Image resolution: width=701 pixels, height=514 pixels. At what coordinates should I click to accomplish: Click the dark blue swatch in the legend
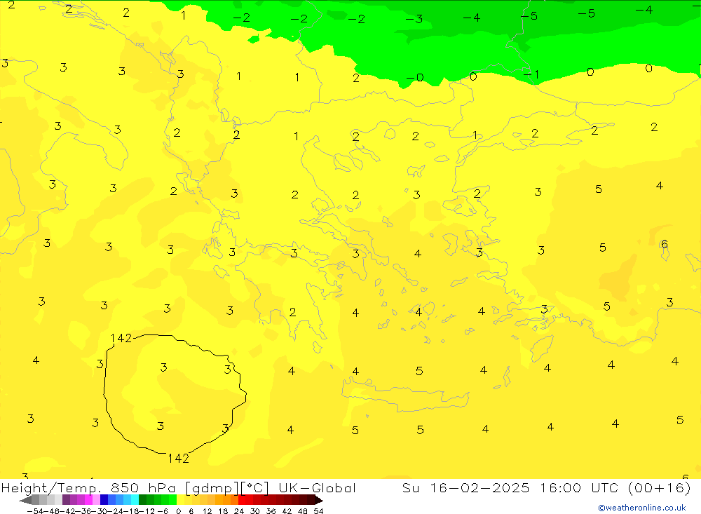click(x=104, y=500)
